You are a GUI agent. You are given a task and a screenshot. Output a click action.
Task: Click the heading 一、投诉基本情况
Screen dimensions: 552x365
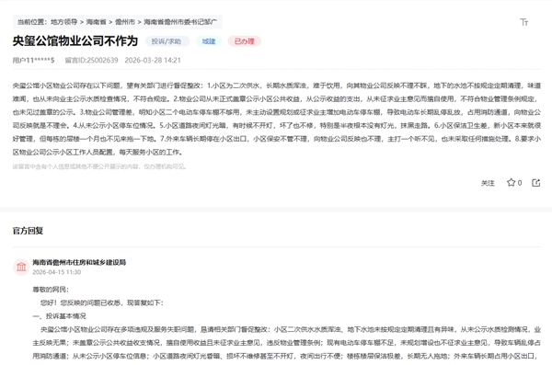coord(59,316)
